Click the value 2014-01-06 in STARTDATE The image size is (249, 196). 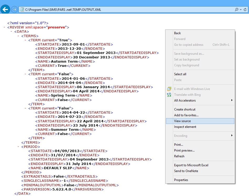(x=73, y=79)
